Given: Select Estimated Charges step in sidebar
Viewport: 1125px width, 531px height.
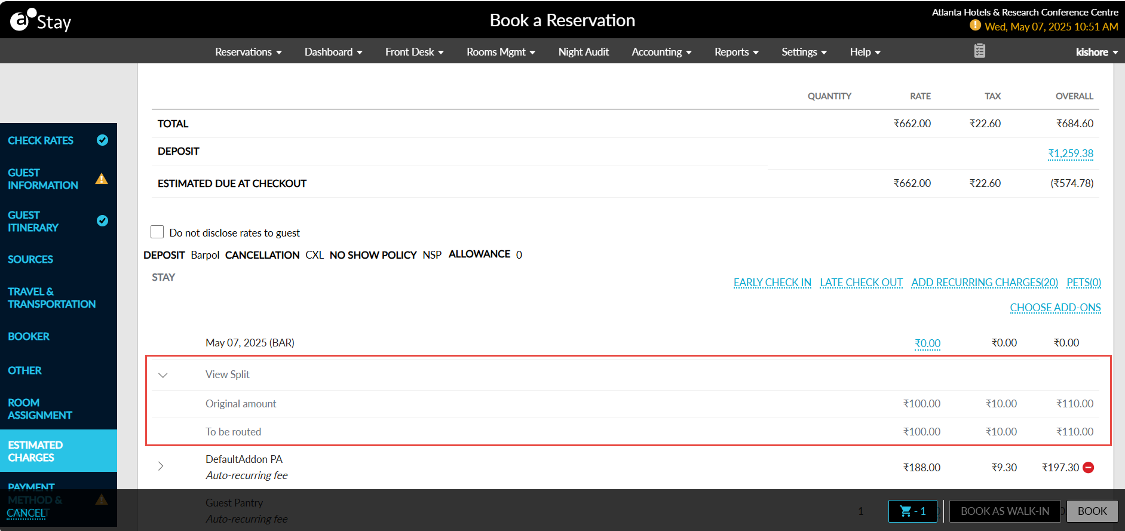Looking at the screenshot, I should [59, 451].
